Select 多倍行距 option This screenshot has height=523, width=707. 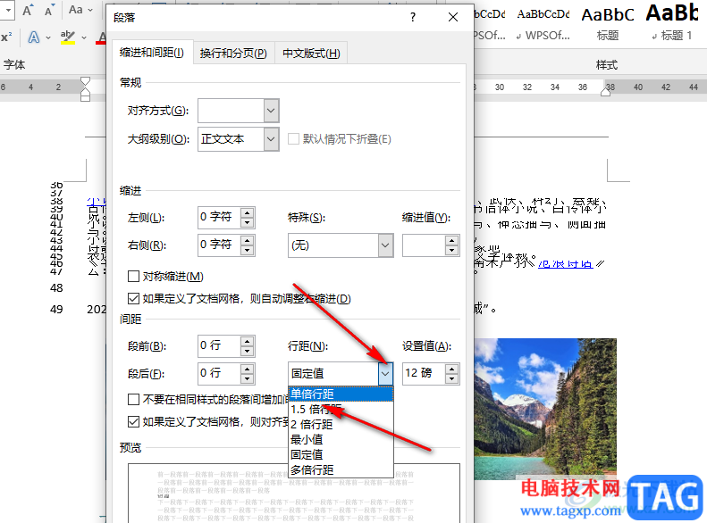[x=341, y=469]
